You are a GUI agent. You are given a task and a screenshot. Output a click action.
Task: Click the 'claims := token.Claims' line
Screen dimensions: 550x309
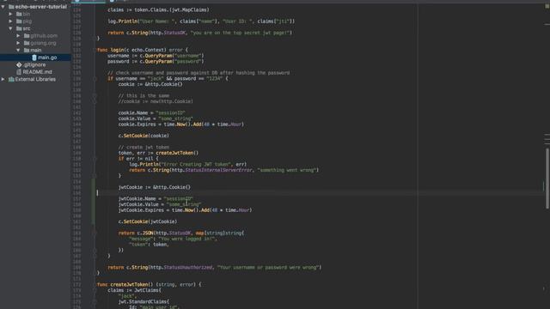tap(158, 9)
